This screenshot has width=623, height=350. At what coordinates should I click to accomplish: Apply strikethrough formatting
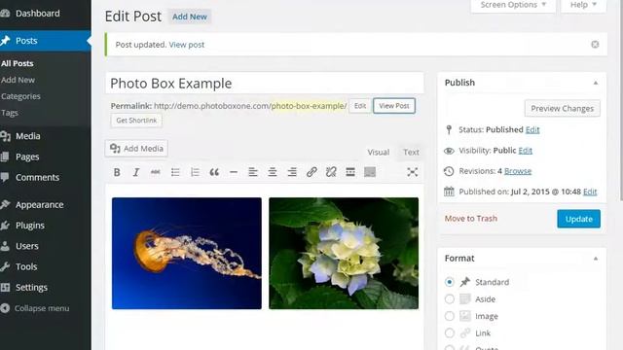[156, 172]
